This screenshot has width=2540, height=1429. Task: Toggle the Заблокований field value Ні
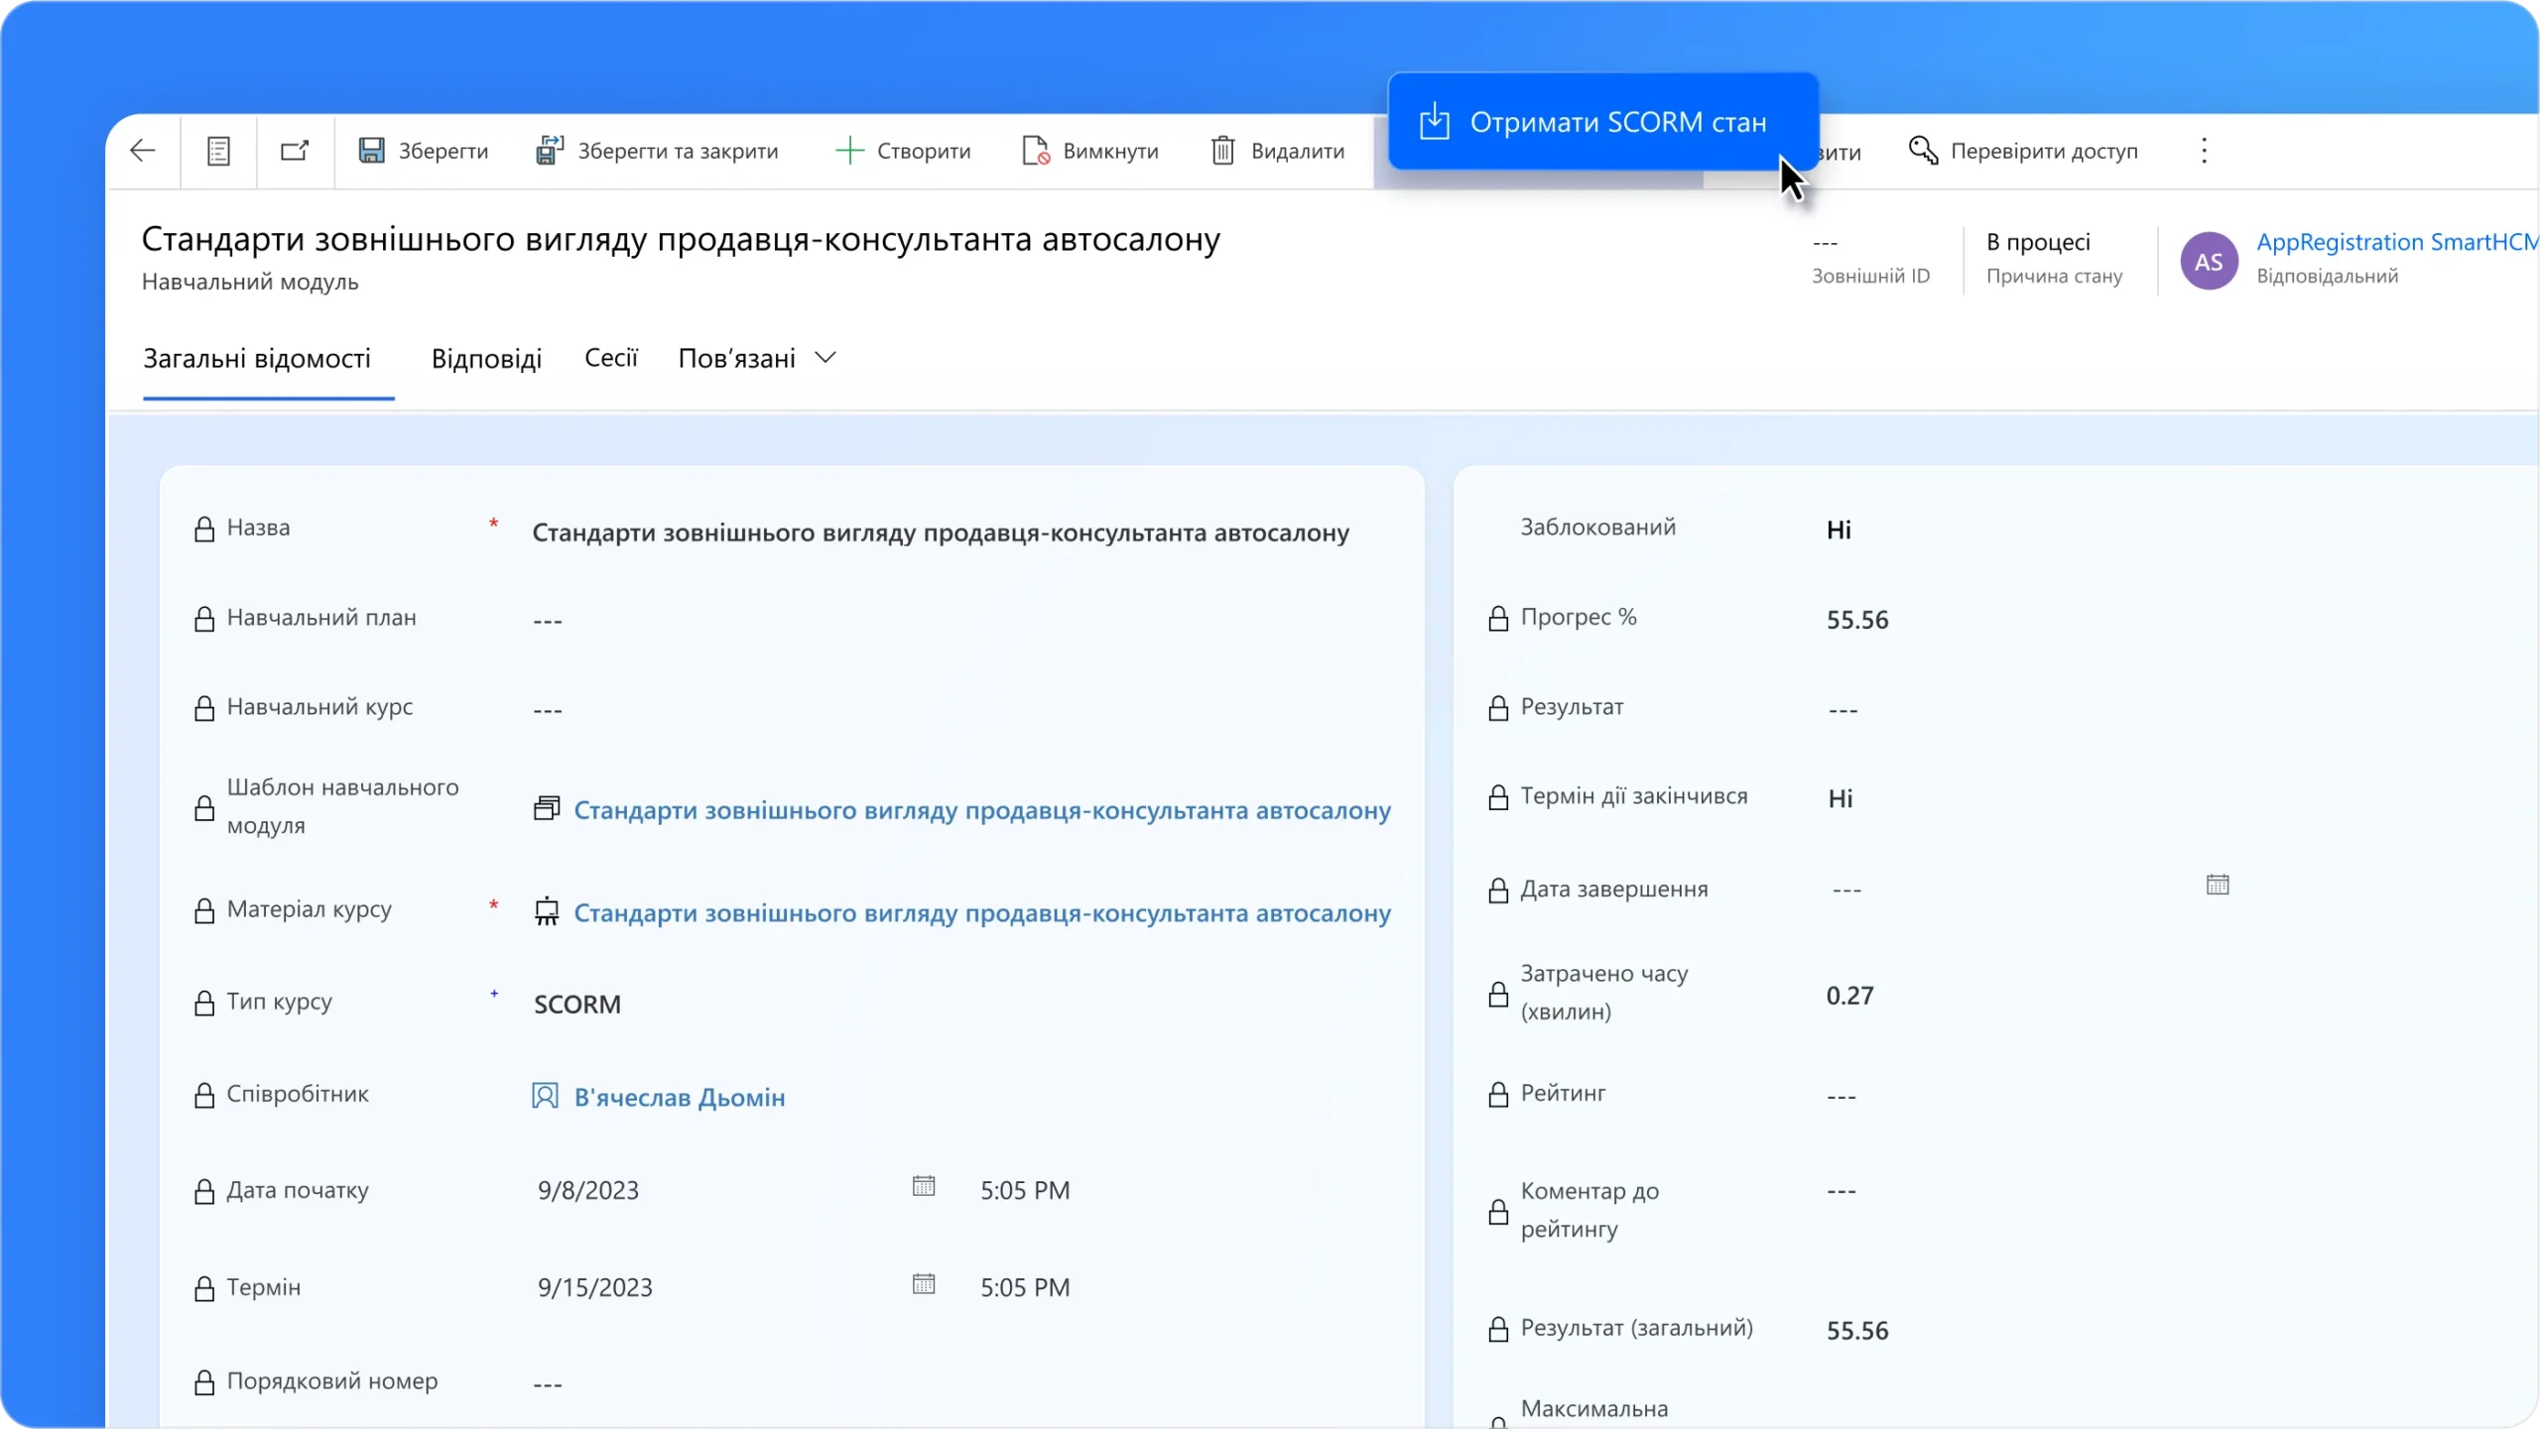[1839, 530]
